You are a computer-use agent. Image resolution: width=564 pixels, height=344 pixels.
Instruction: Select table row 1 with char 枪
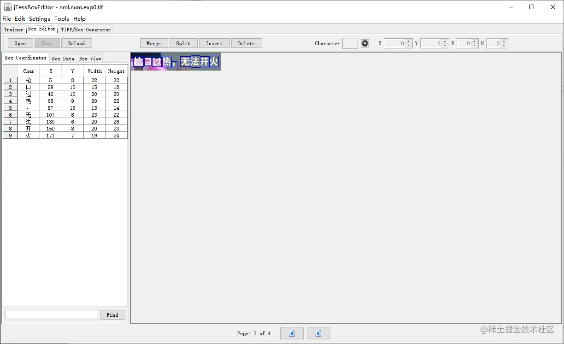click(x=65, y=80)
